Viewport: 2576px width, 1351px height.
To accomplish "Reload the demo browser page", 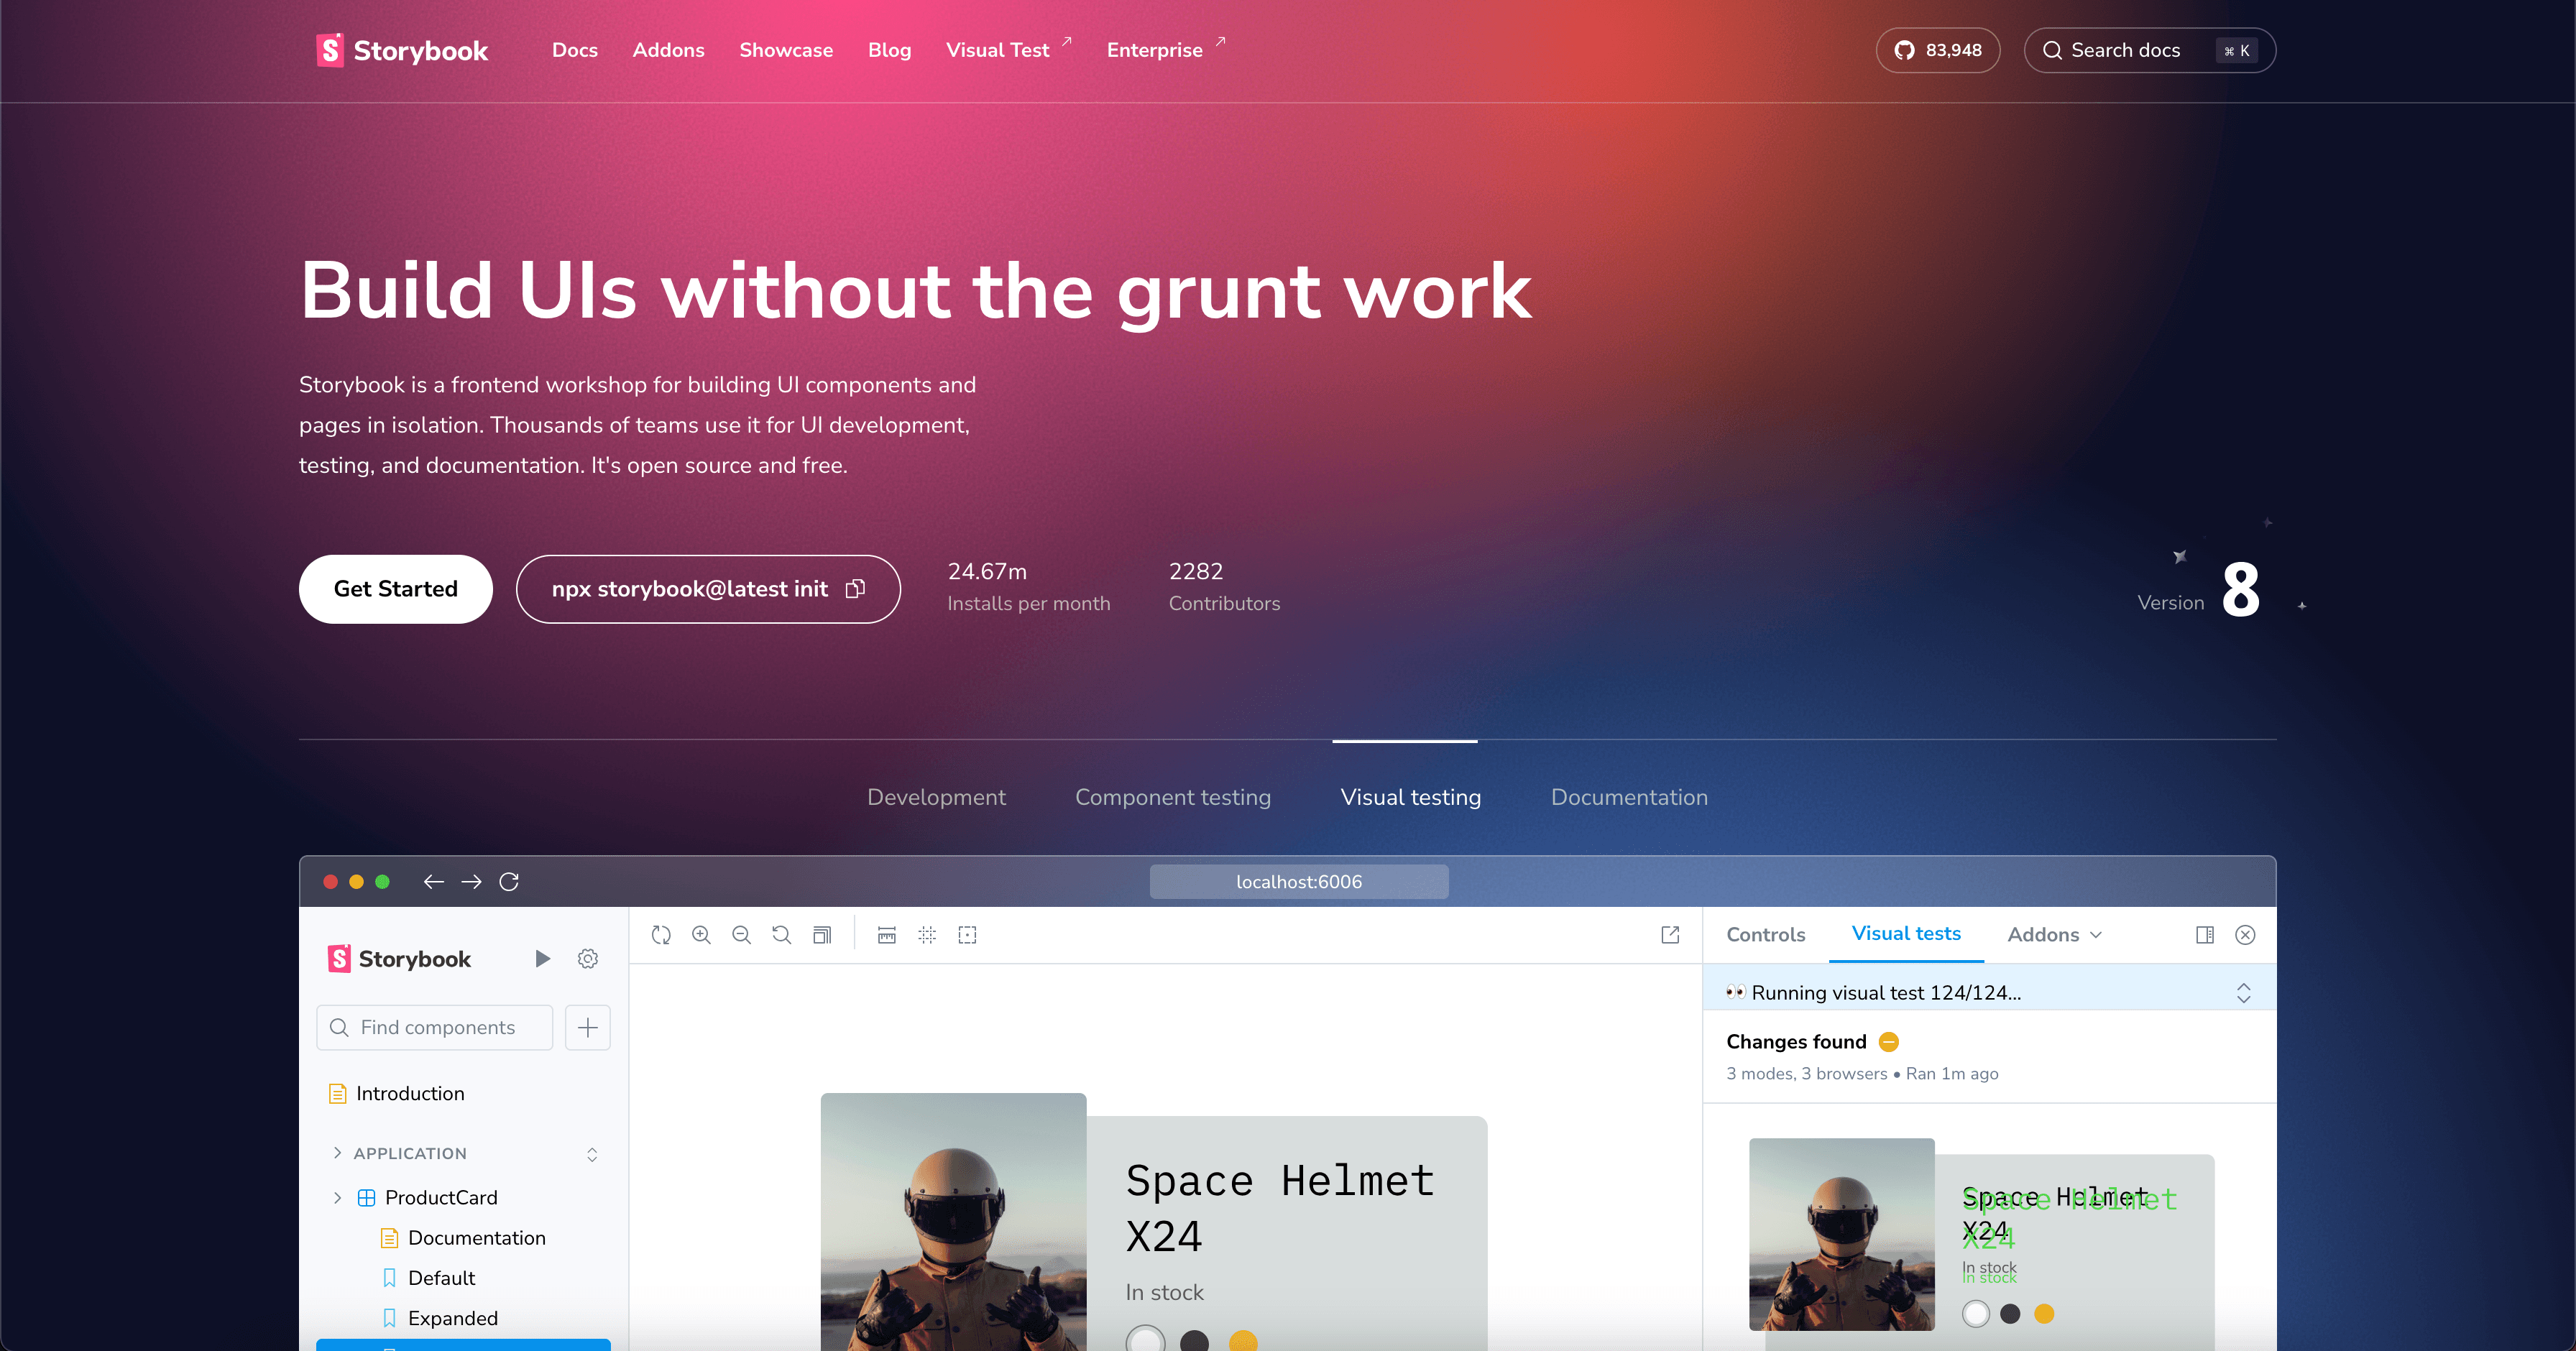I will 509,881.
